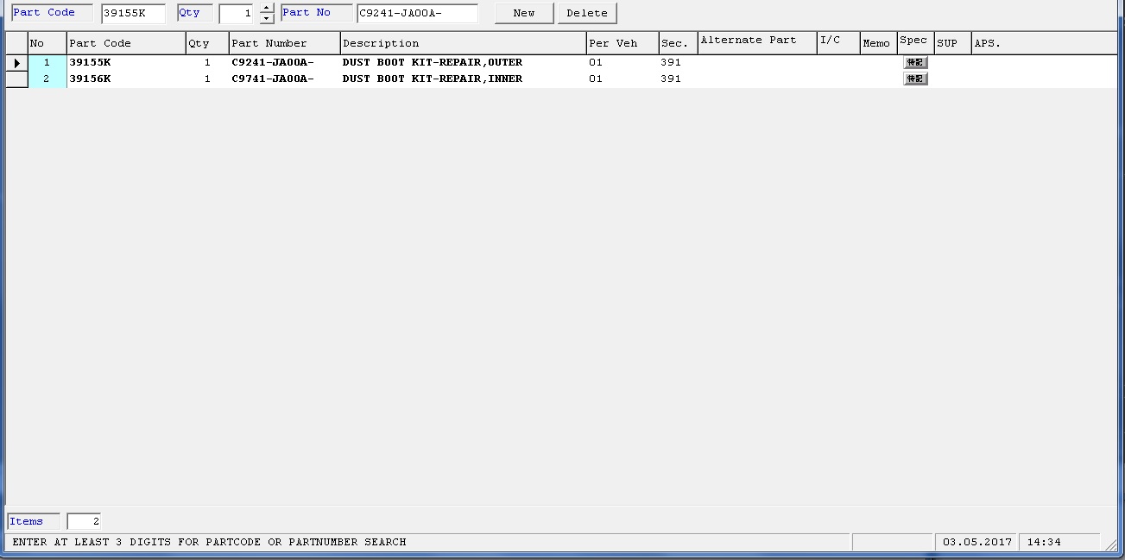Click the Part No input field
1125x560 pixels.
(417, 14)
